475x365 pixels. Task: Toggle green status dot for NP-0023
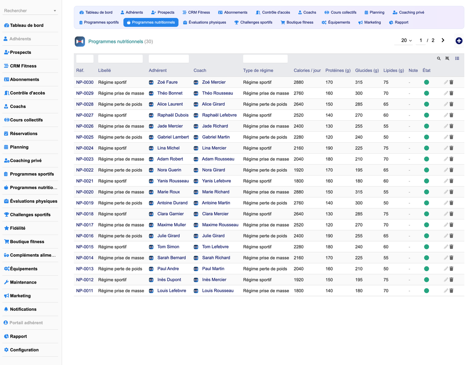point(426,159)
